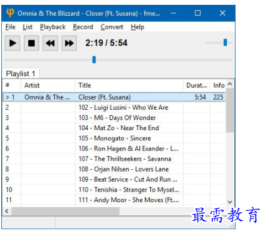Skip to previous track with rewind button

coord(50,43)
